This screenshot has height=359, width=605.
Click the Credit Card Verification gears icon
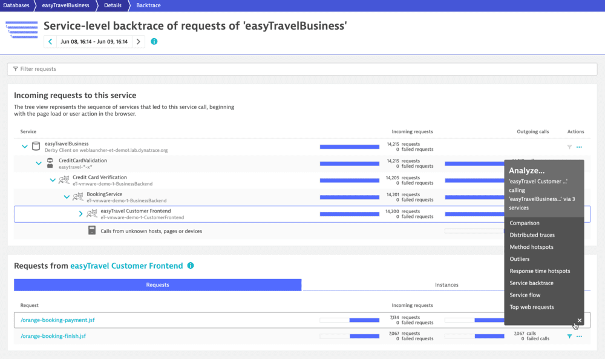click(x=63, y=179)
